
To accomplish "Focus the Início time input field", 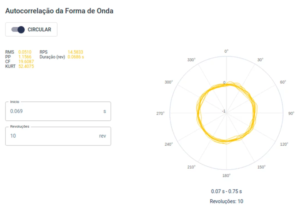I will [x=58, y=111].
